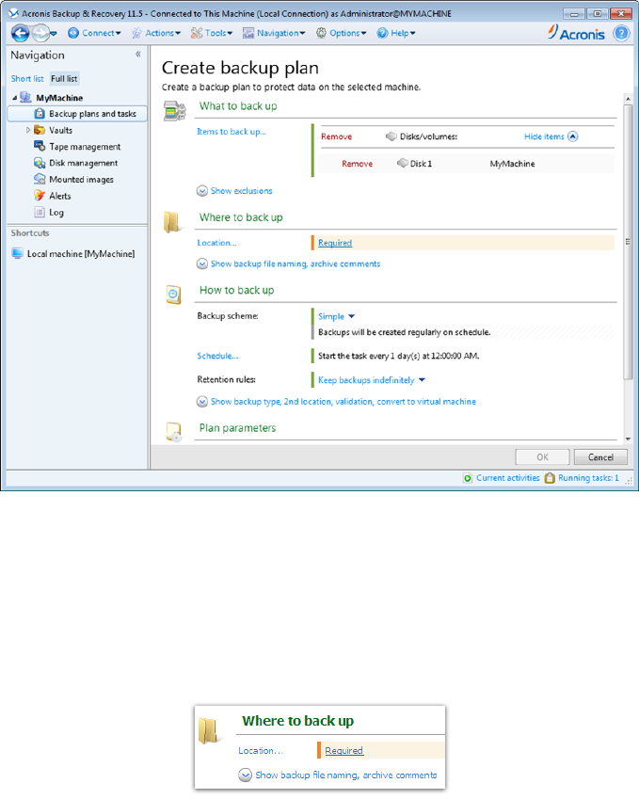
Task: Open the Actions menu
Action: [x=156, y=33]
